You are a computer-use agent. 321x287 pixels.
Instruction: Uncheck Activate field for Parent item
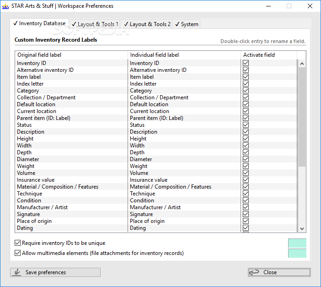[x=246, y=118]
